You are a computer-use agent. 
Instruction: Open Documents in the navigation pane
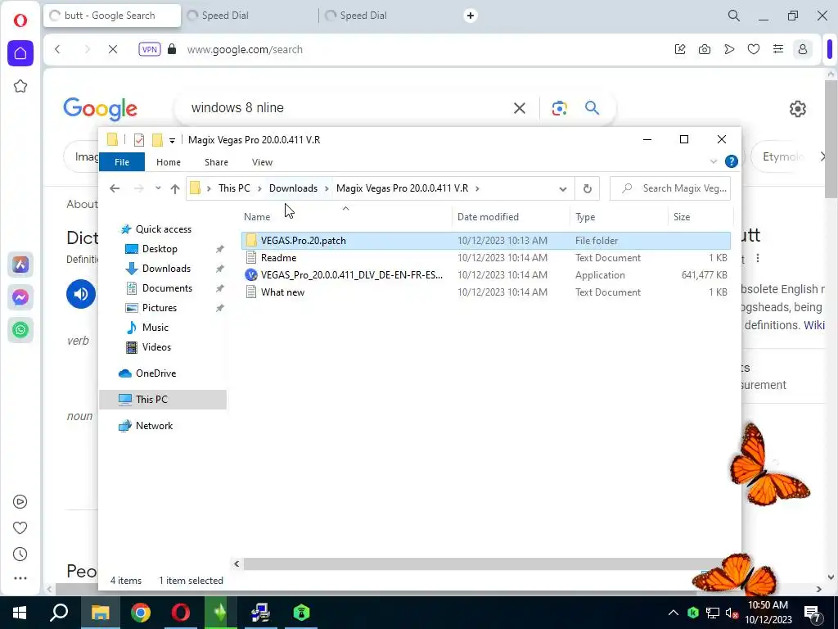coord(167,288)
